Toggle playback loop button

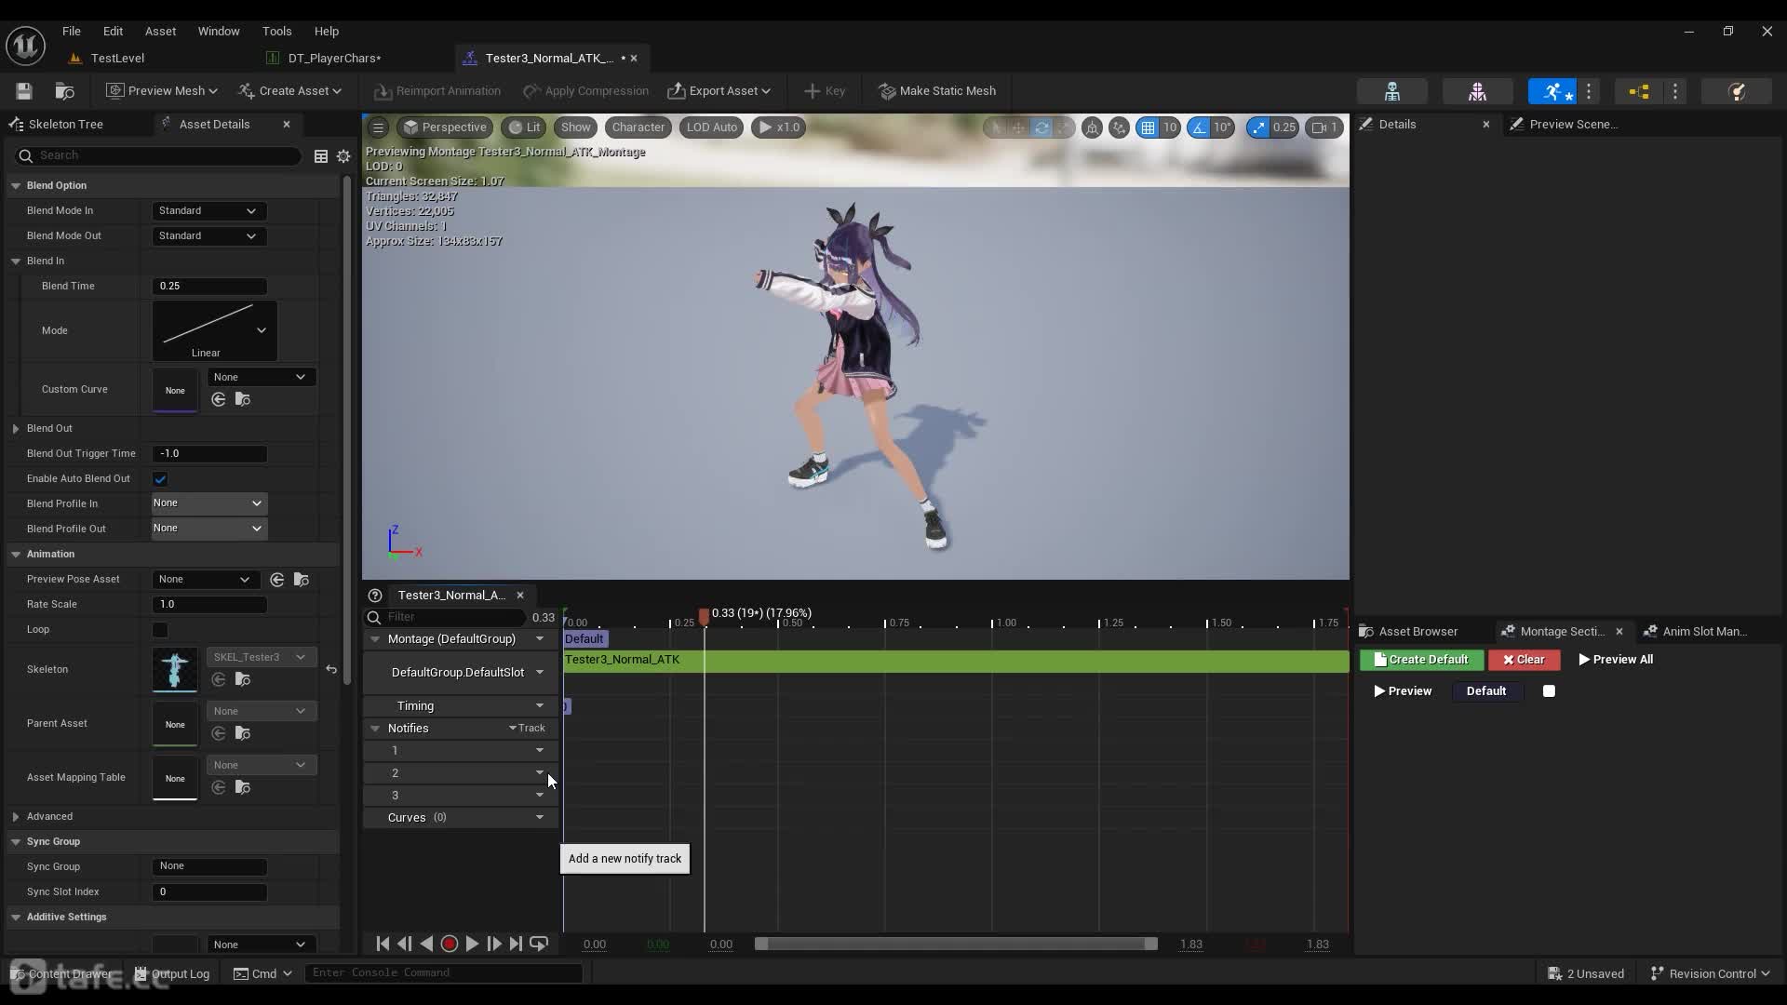[x=539, y=944]
